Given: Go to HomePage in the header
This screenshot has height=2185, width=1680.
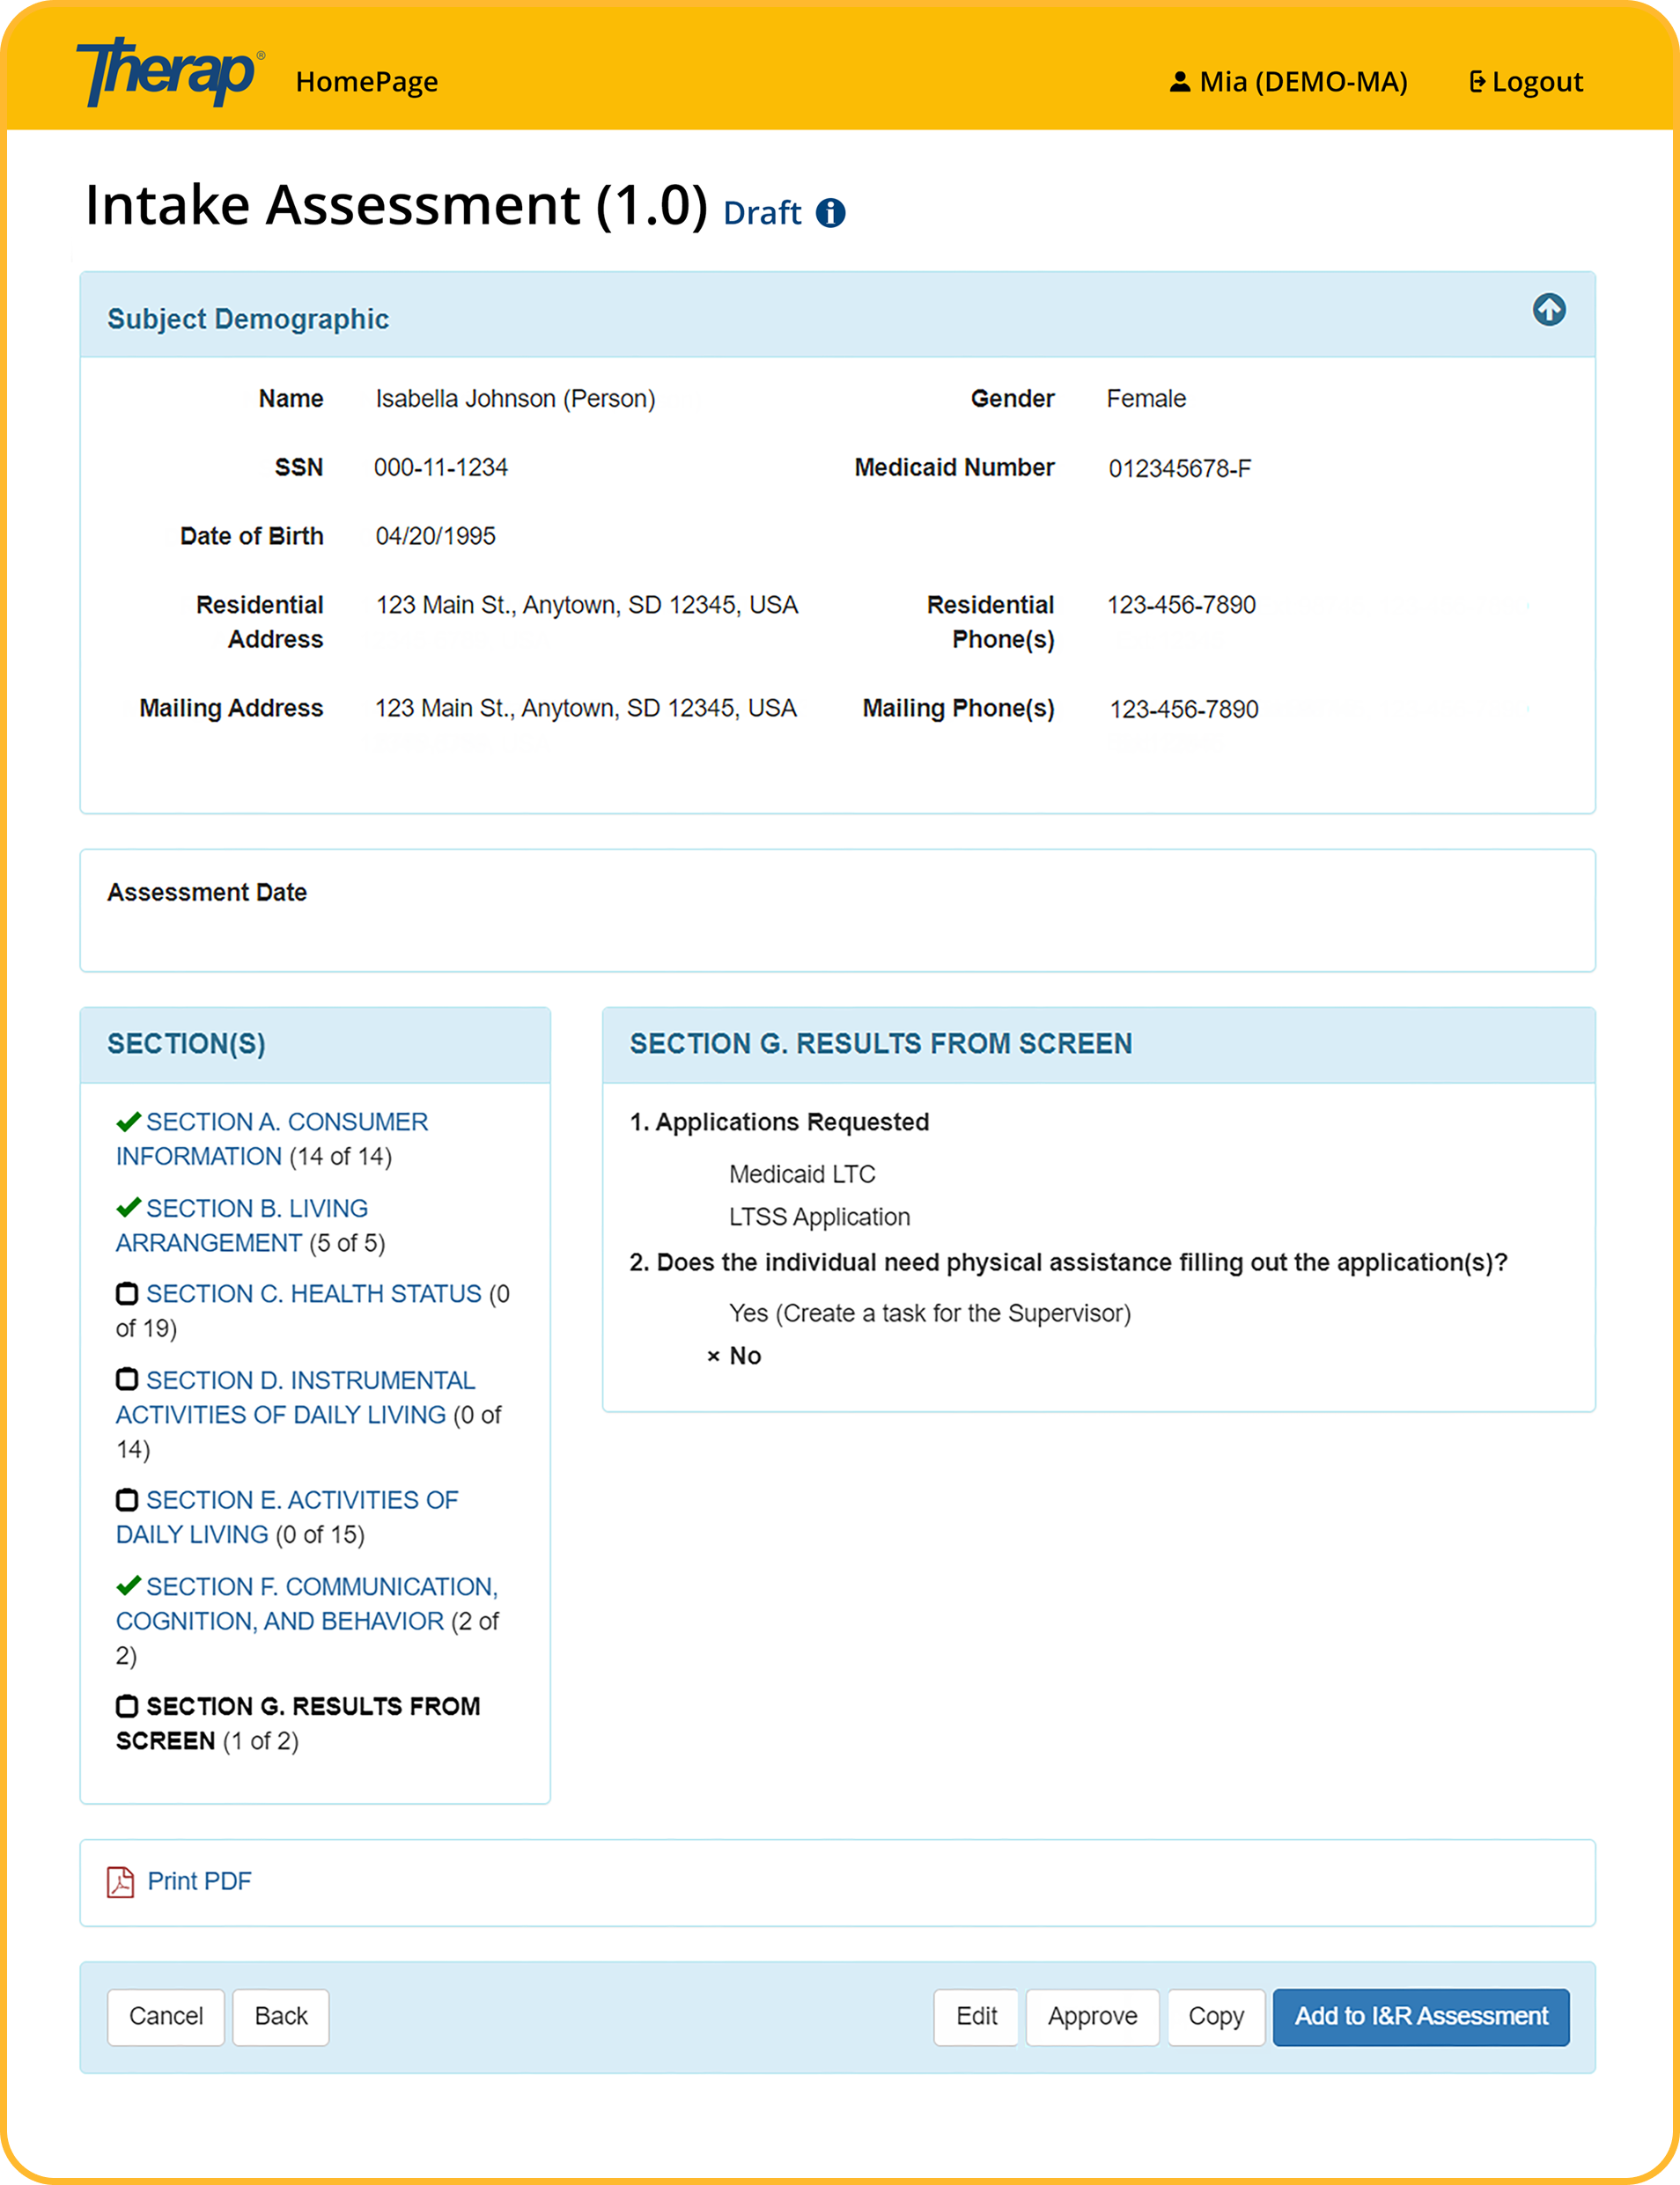Looking at the screenshot, I should pos(367,82).
